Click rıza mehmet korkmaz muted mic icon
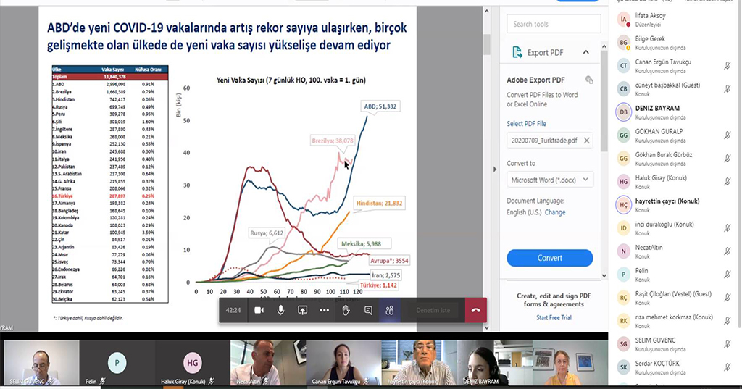742x389 pixels. [728, 321]
